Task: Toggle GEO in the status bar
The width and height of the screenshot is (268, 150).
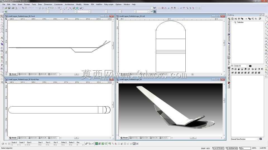Action: pyautogui.click(x=208, y=148)
